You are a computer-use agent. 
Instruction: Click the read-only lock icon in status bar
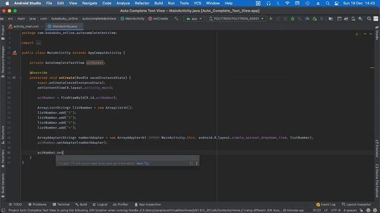tap(361, 211)
